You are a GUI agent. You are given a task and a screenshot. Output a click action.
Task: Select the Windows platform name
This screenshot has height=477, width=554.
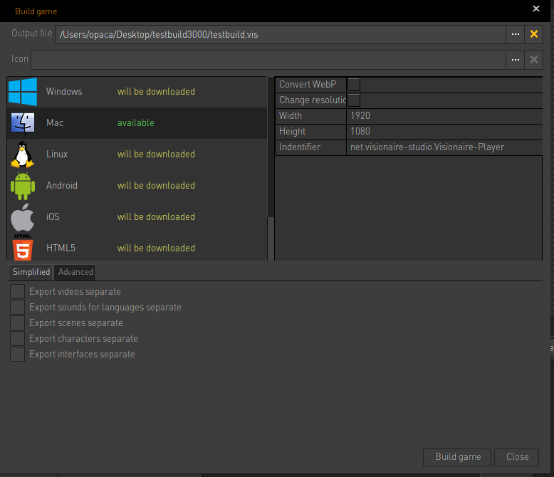tap(64, 92)
